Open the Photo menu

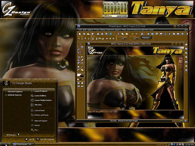(97, 30)
